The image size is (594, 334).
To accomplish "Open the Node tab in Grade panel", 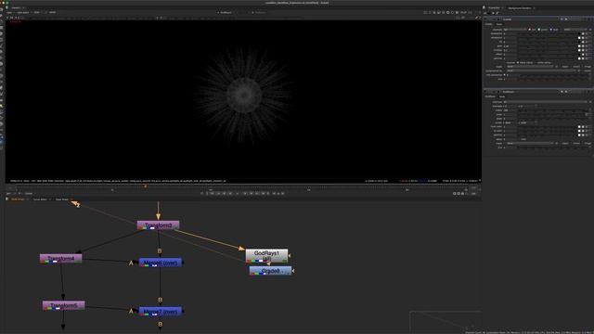I will tap(499, 24).
